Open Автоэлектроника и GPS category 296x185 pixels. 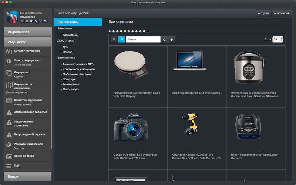(78, 64)
